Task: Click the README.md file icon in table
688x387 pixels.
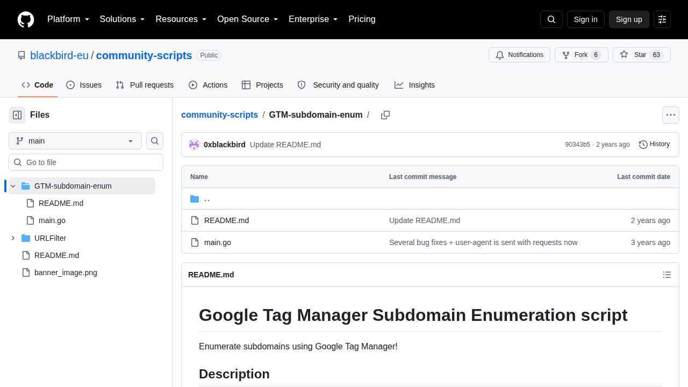Action: [195, 220]
